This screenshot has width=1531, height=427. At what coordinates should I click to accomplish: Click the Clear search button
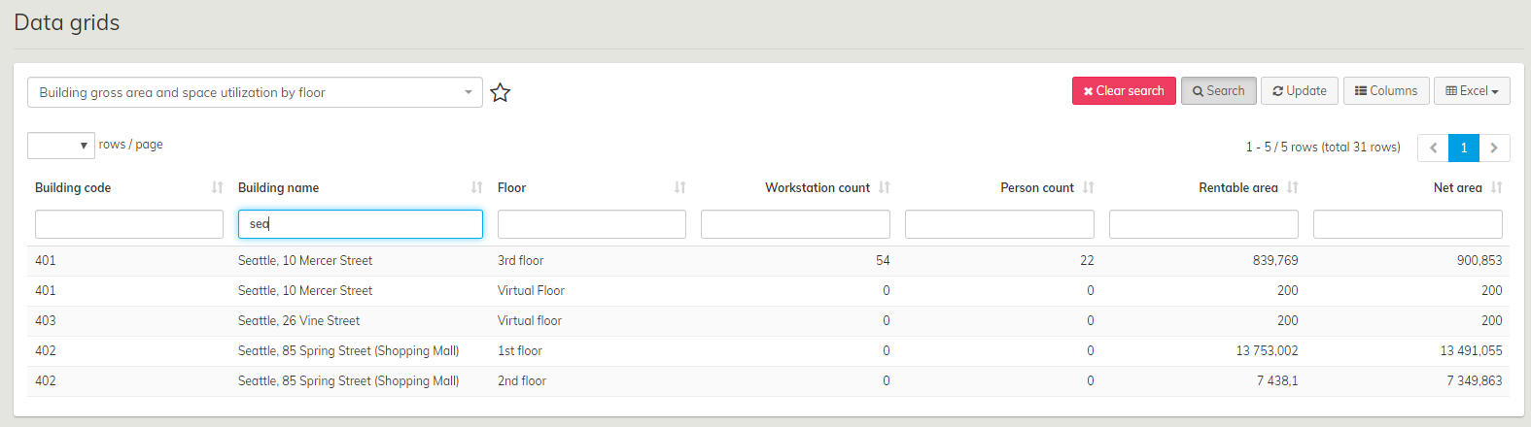click(x=1124, y=90)
